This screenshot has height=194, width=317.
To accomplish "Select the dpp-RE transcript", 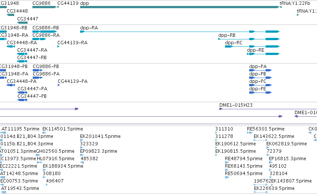I will click(263, 54).
